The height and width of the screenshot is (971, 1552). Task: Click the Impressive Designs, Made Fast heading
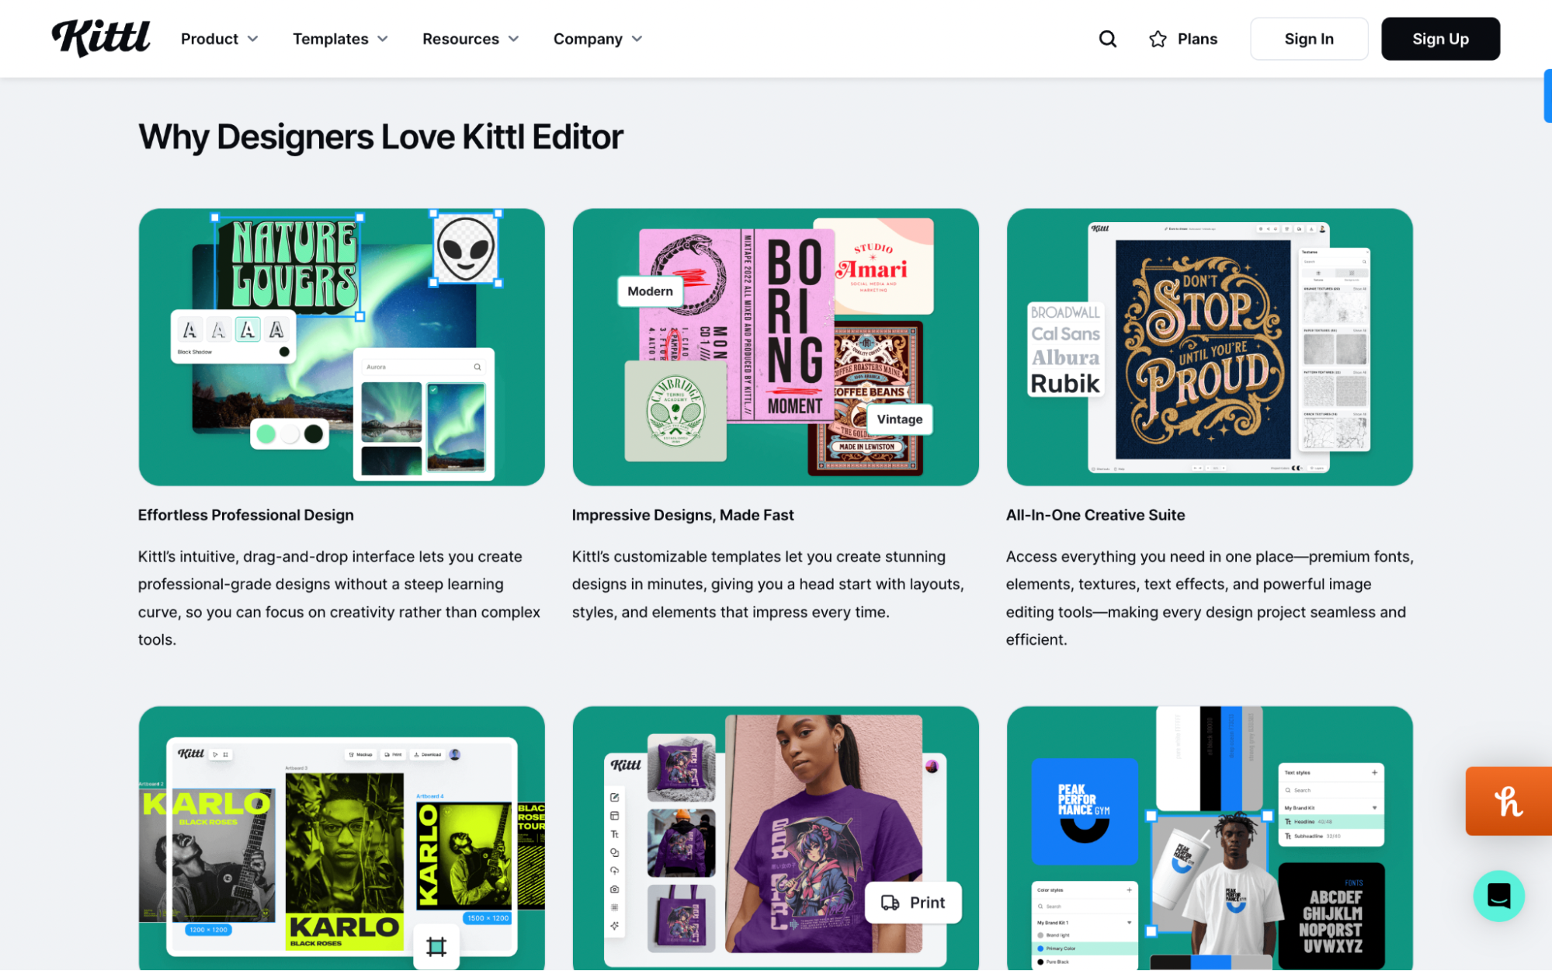pos(682,515)
